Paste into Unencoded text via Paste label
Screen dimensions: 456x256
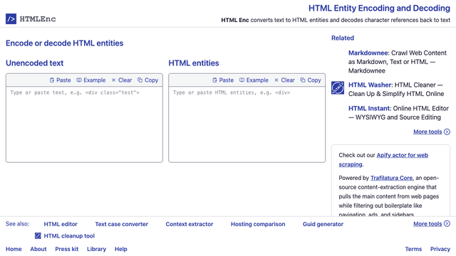pyautogui.click(x=63, y=80)
